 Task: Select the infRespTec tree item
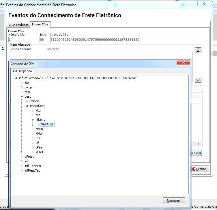click(32, 170)
